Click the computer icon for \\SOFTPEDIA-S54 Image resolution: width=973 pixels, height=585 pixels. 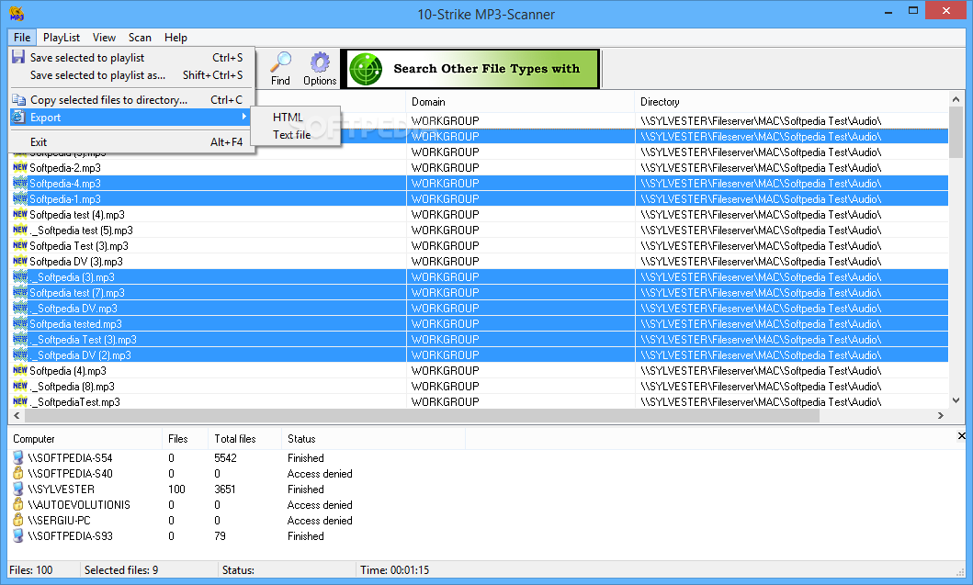18,458
